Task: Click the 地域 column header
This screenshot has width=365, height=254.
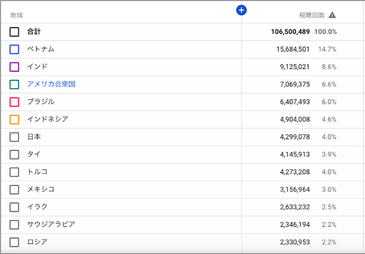Action: 17,15
